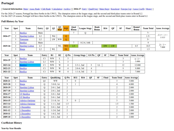This screenshot has width=174, height=131.
Task: Open Atletico Ouriense link in 2014-15 row
Action: 27,101
